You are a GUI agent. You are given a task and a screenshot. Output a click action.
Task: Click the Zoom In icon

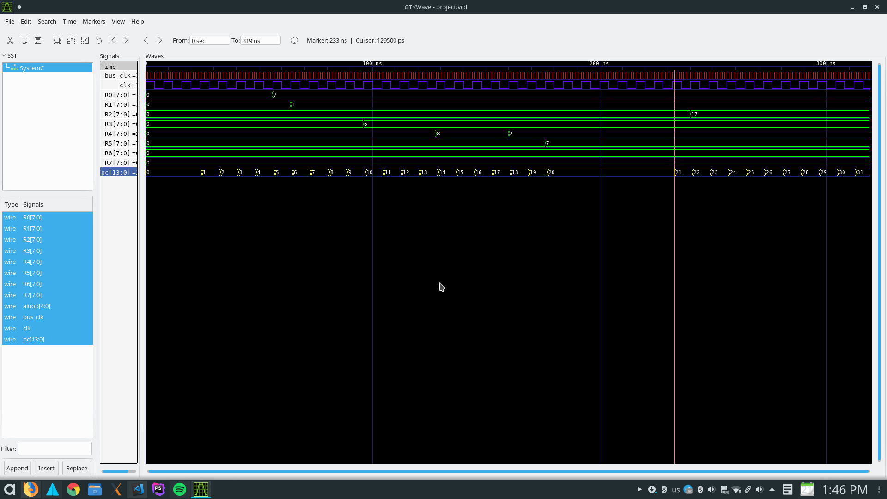pos(71,41)
